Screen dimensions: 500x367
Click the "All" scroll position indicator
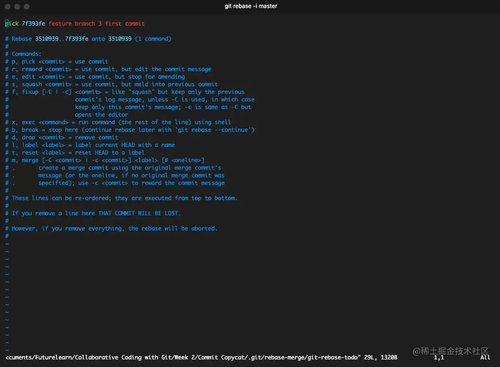(x=485, y=358)
